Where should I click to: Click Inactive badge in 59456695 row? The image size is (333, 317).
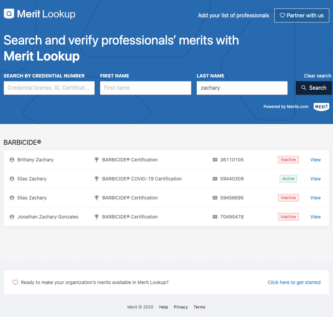[288, 198]
